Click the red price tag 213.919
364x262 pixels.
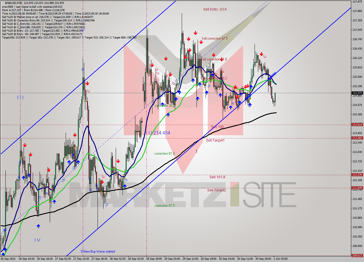click(357, 124)
